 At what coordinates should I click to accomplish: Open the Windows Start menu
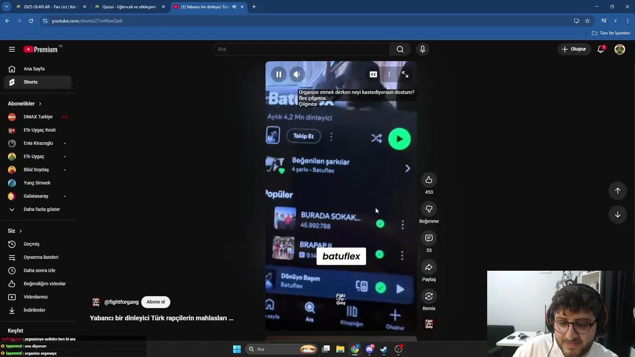[237, 349]
